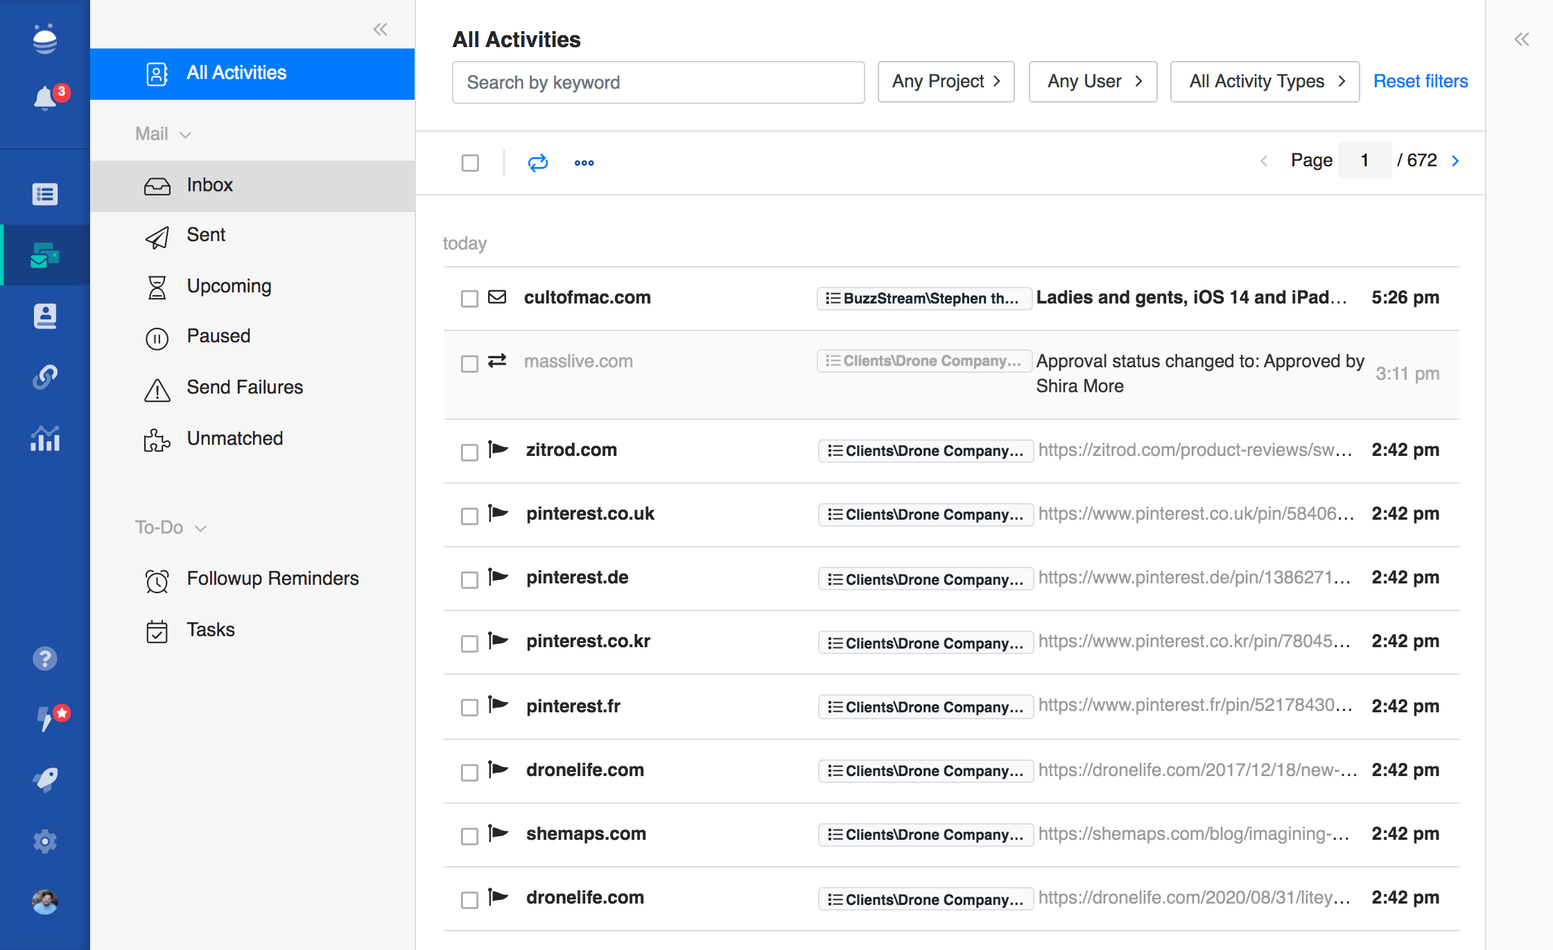Open the settings gear icon
The width and height of the screenshot is (1553, 950).
point(45,841)
